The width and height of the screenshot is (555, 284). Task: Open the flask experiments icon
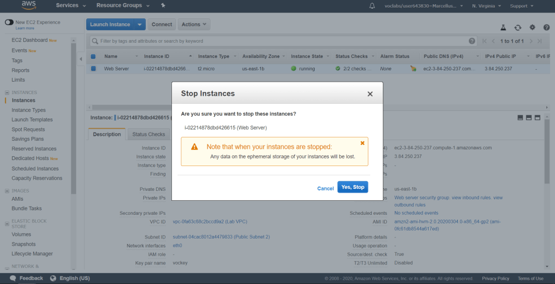[503, 28]
